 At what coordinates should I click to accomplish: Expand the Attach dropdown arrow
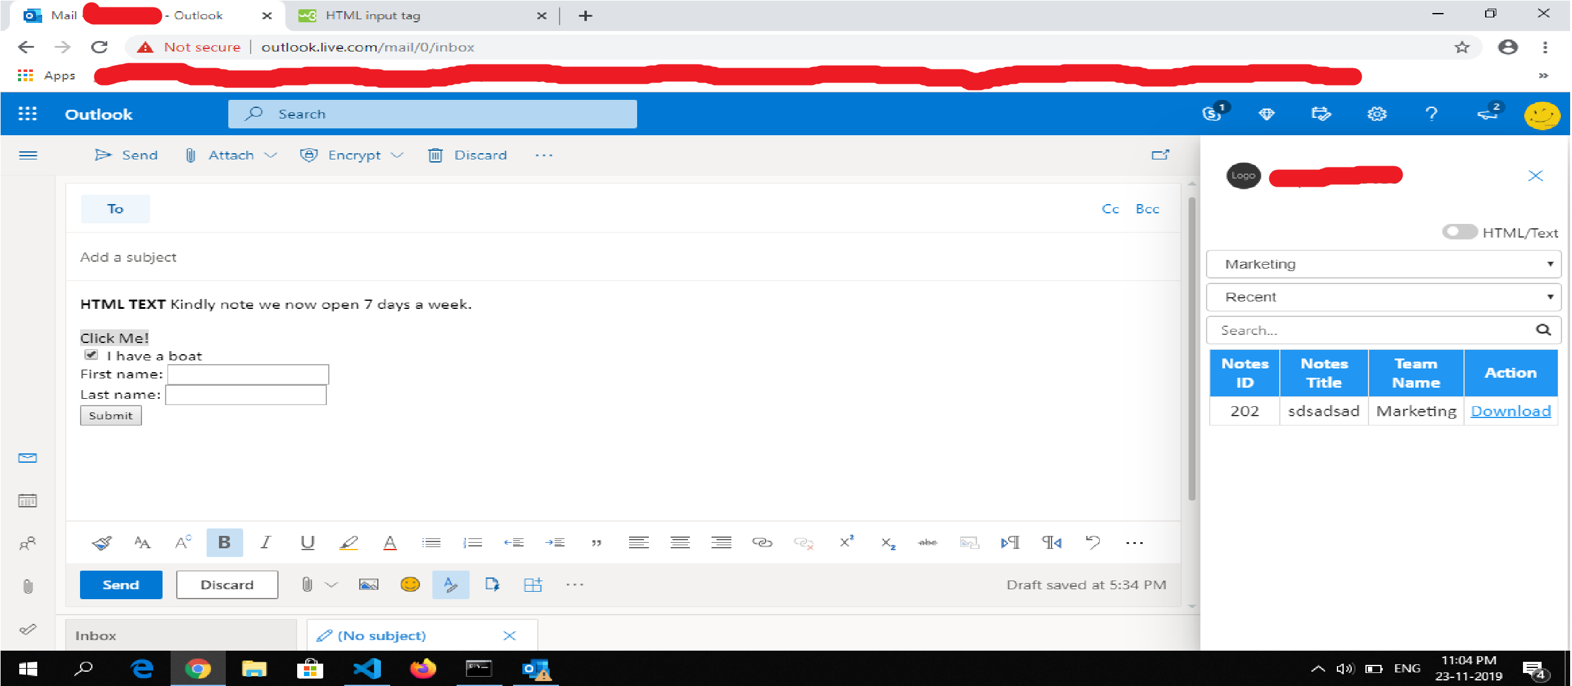click(271, 155)
